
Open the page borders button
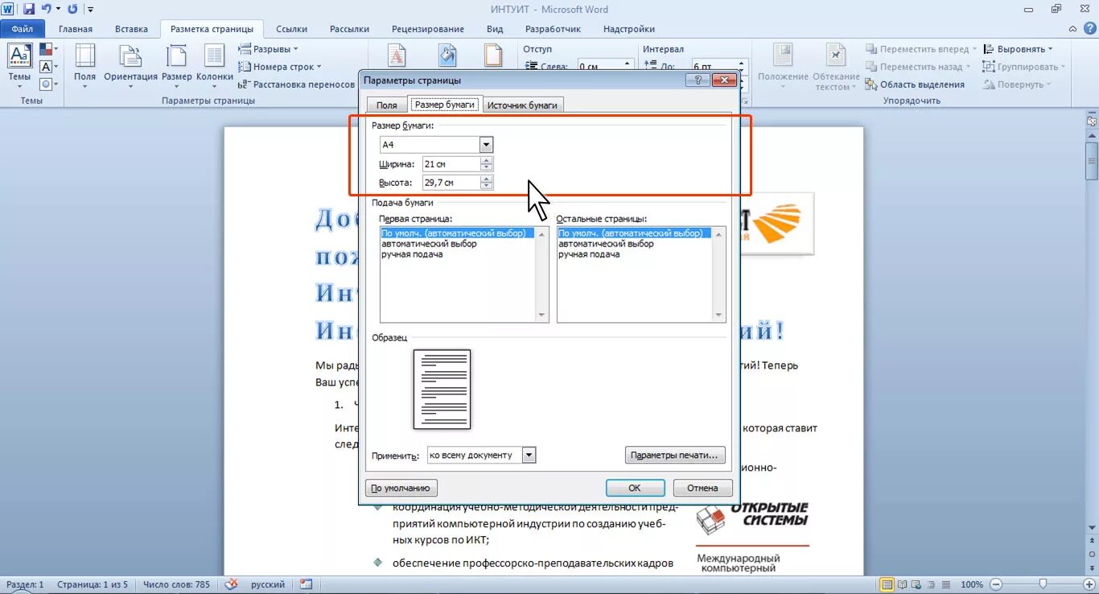[x=493, y=56]
